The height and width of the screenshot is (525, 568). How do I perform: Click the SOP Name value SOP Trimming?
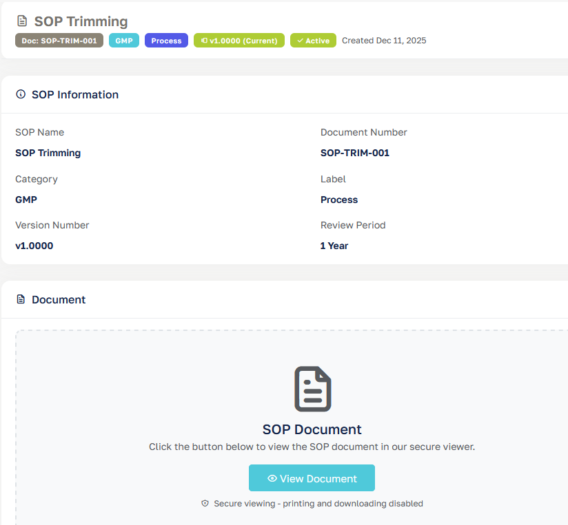pyautogui.click(x=48, y=153)
